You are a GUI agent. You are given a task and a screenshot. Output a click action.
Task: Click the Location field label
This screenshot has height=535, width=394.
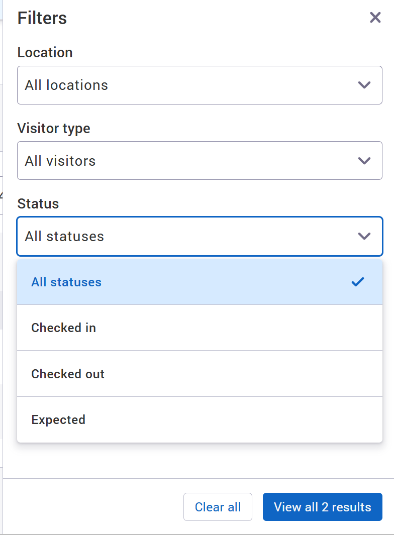[x=45, y=52]
